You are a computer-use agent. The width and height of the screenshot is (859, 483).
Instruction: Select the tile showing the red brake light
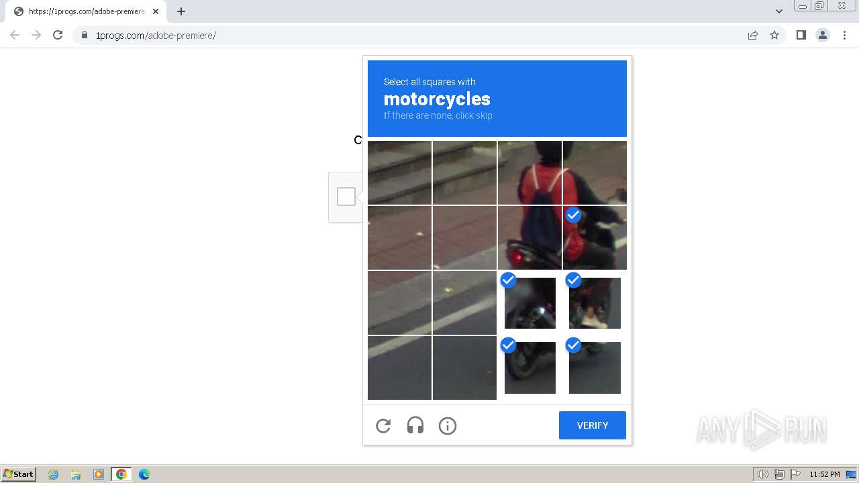coord(529,237)
